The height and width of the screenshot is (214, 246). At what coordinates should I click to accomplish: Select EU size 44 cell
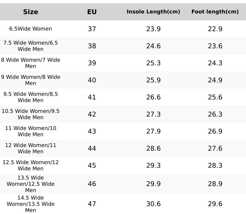pos(92,148)
